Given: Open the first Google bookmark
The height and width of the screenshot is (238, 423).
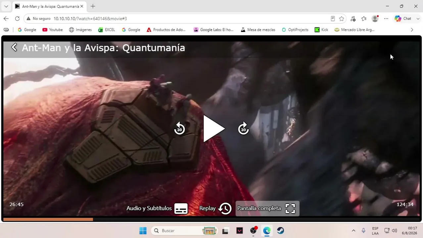Looking at the screenshot, I should [27, 30].
